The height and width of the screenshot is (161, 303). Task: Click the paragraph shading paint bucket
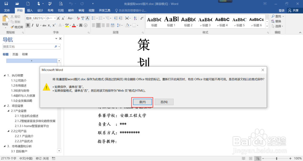pos(127,25)
